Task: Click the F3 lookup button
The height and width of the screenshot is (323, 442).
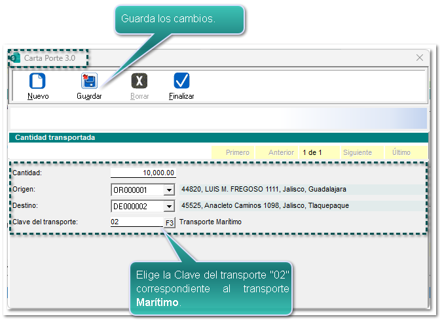Action: coord(170,223)
